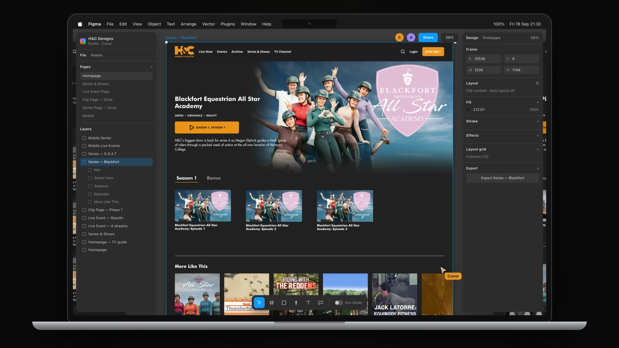Select the Text tool

[308, 303]
